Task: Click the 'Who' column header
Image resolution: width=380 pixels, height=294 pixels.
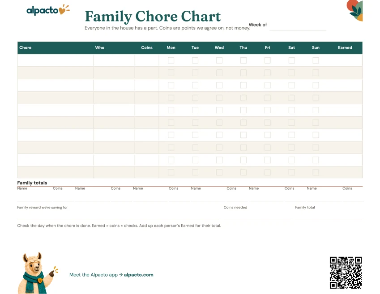Action: [100, 47]
